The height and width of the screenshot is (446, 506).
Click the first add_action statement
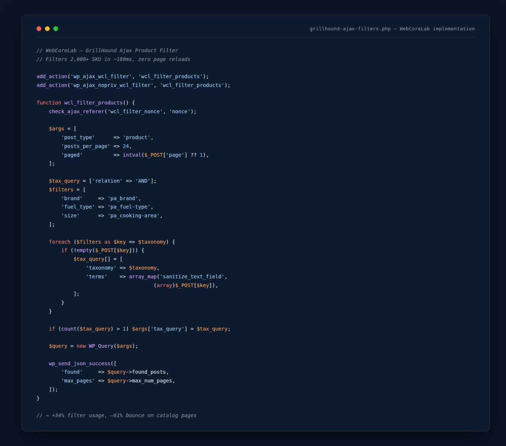coord(122,76)
